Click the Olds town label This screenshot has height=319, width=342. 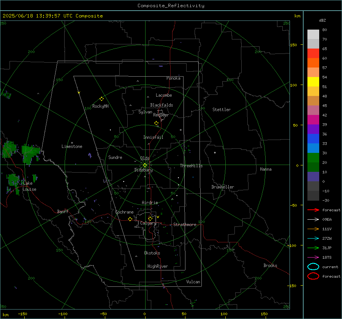(145, 158)
